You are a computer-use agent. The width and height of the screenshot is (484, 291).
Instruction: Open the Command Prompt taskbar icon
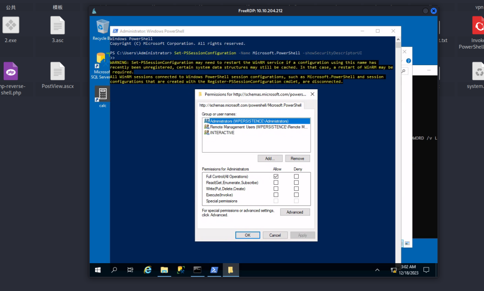pos(197,270)
